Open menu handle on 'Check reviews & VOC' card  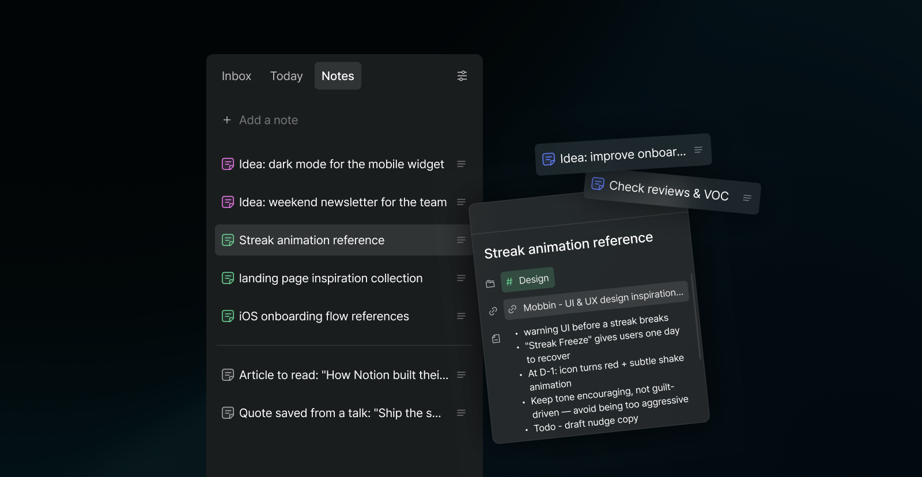pyautogui.click(x=747, y=198)
